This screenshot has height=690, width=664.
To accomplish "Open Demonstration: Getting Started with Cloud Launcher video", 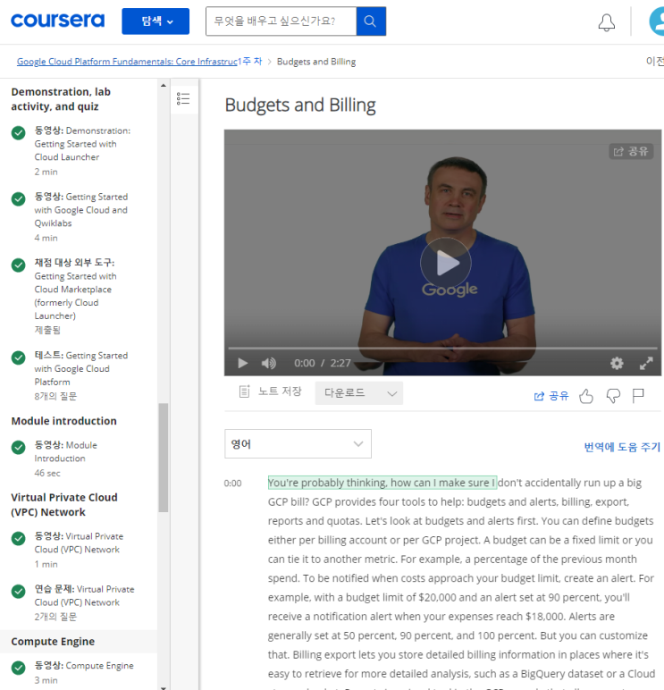I will coord(83,150).
